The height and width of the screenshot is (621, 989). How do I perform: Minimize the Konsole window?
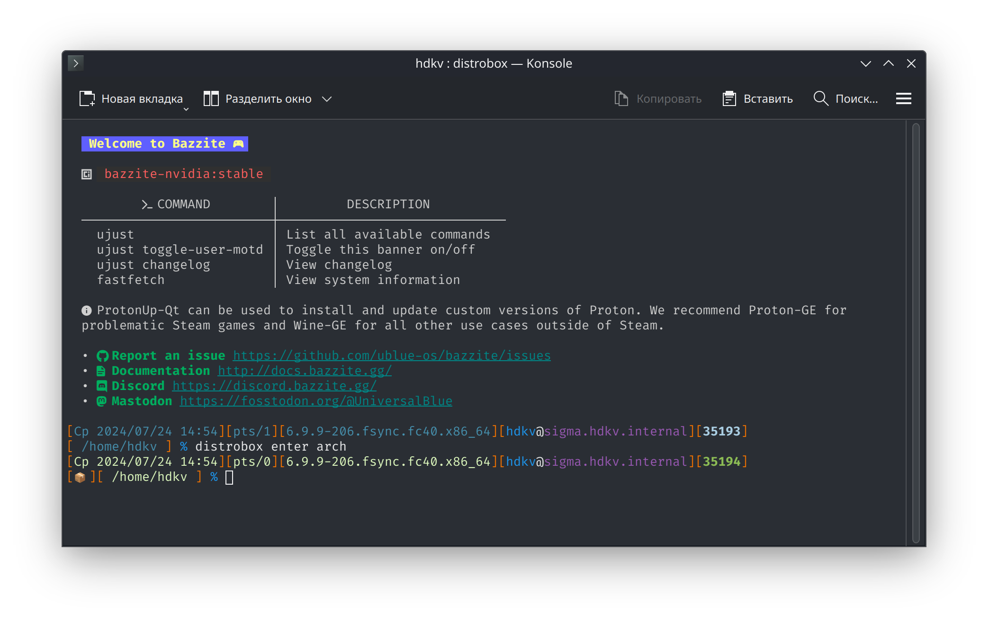(x=865, y=63)
